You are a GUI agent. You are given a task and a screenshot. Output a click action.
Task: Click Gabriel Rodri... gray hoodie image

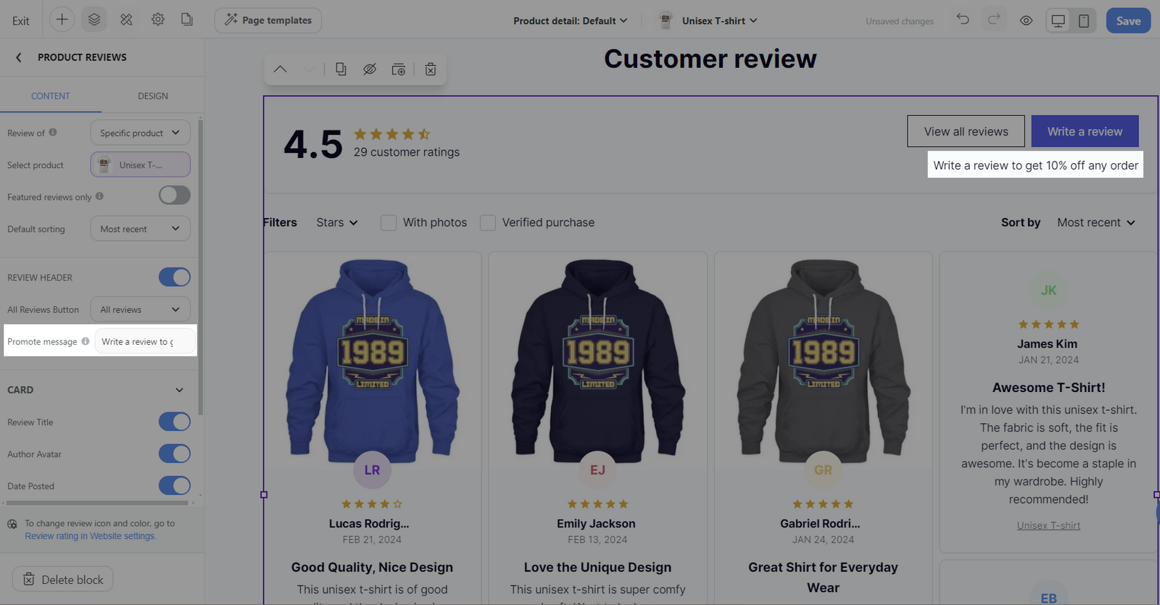coord(823,360)
